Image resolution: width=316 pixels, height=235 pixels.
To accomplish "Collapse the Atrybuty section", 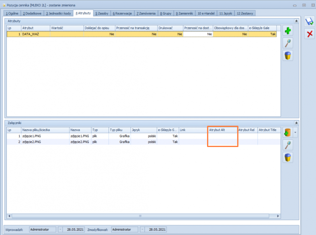I will pyautogui.click(x=296, y=21).
